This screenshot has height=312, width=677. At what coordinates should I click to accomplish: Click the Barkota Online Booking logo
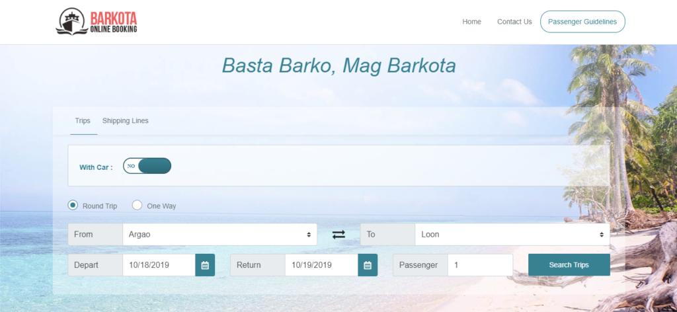[x=97, y=22]
